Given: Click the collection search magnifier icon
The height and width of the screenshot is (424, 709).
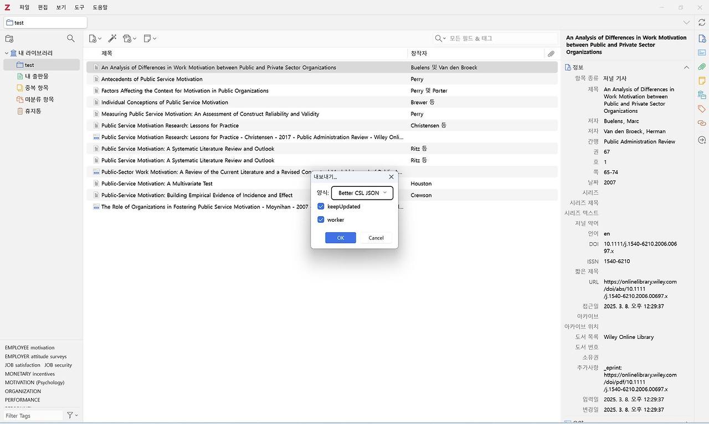Looking at the screenshot, I should coord(71,38).
